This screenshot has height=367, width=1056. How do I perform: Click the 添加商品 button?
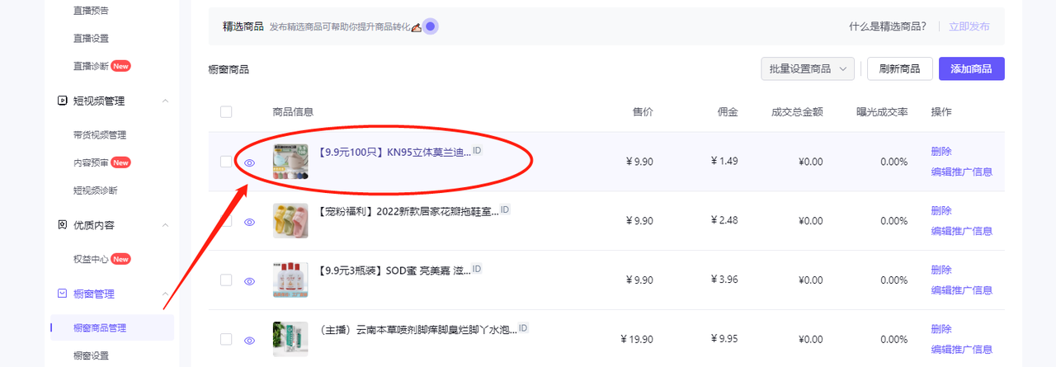(x=971, y=69)
